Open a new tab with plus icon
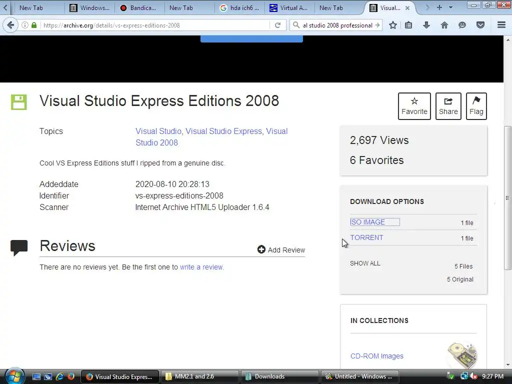 coord(439,7)
